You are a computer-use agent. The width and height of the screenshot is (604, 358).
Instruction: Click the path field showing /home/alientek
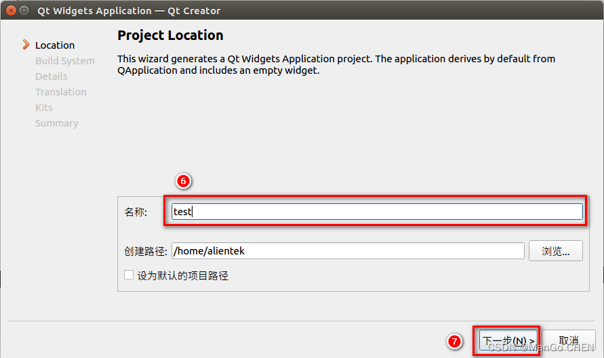pyautogui.click(x=347, y=251)
